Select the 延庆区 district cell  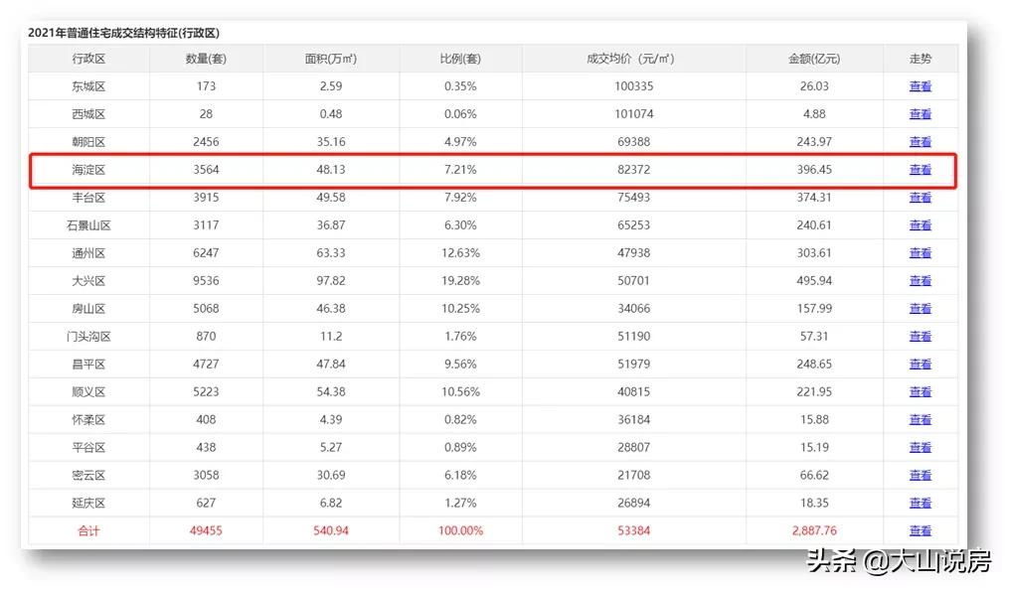88,503
